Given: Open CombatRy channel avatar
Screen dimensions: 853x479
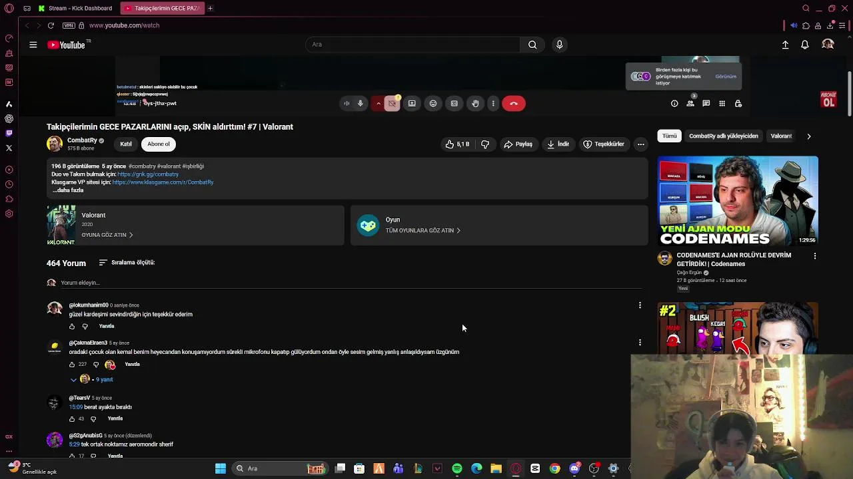Looking at the screenshot, I should click(x=55, y=144).
